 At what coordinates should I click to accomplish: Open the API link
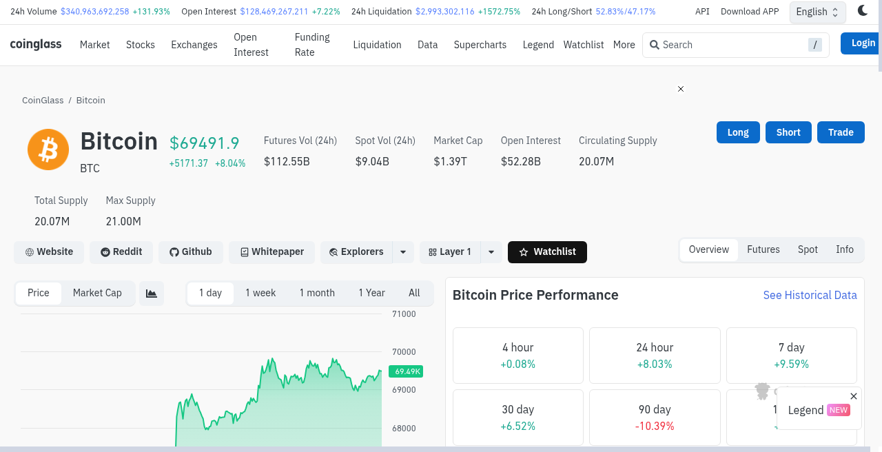pos(702,12)
